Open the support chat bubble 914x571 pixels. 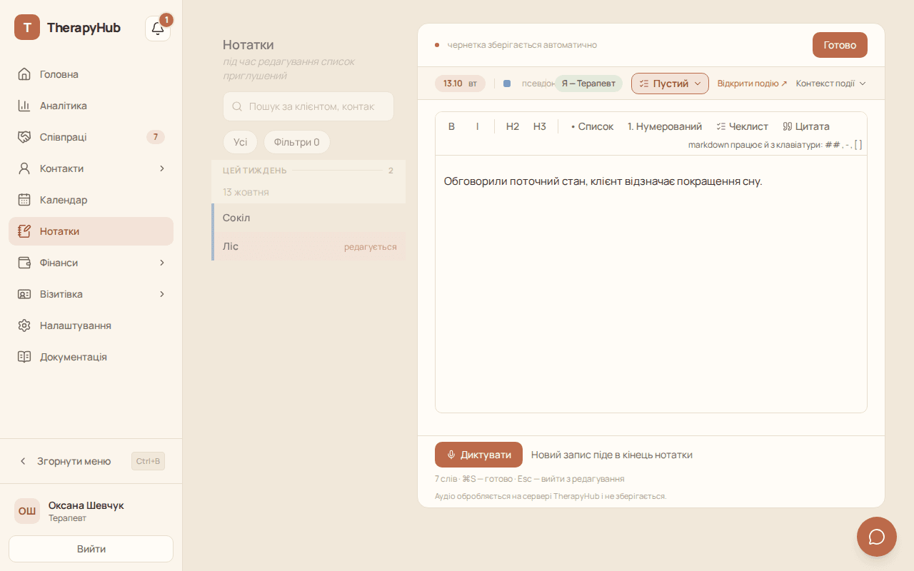(x=877, y=537)
